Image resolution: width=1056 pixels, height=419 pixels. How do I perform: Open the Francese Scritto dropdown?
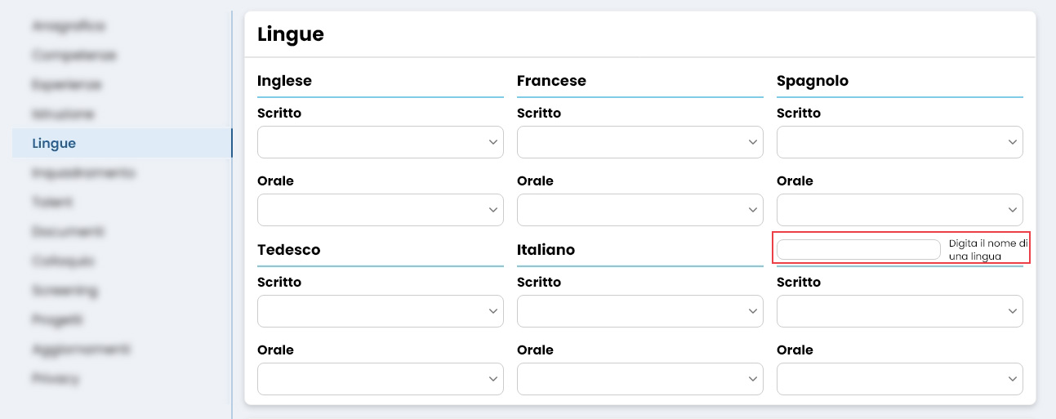[x=639, y=142]
